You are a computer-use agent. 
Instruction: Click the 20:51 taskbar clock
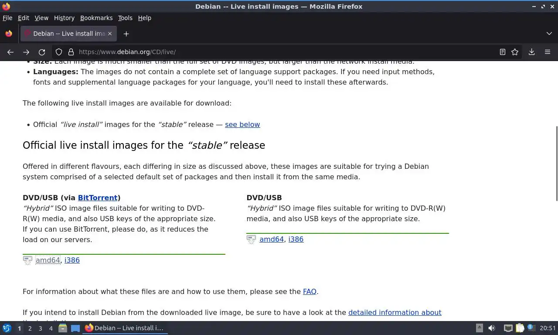(x=548, y=328)
